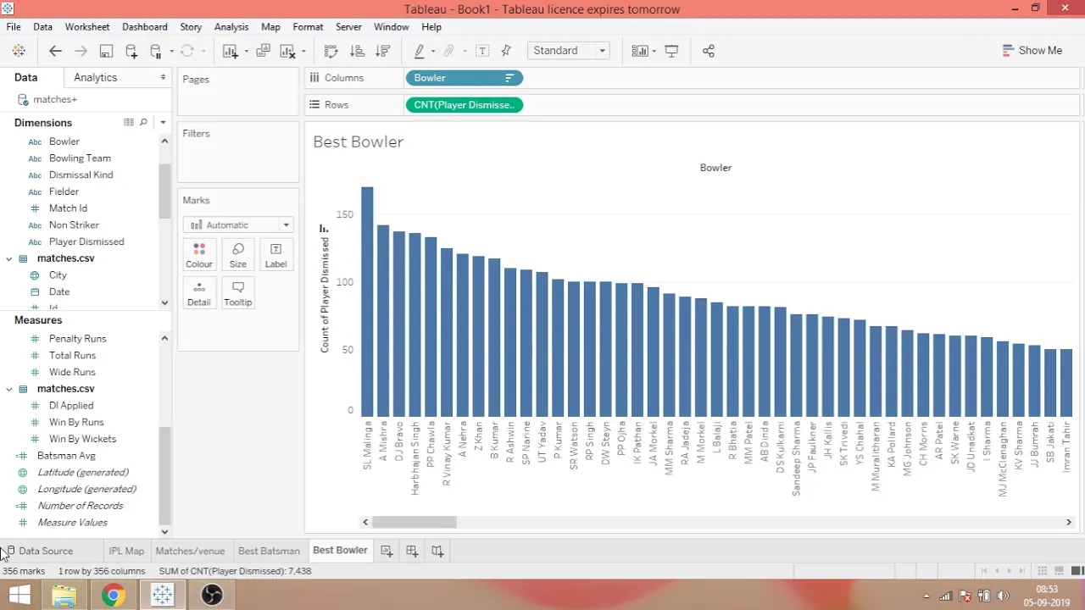Click the new dashboard tab icon
The image size is (1085, 610).
[412, 551]
